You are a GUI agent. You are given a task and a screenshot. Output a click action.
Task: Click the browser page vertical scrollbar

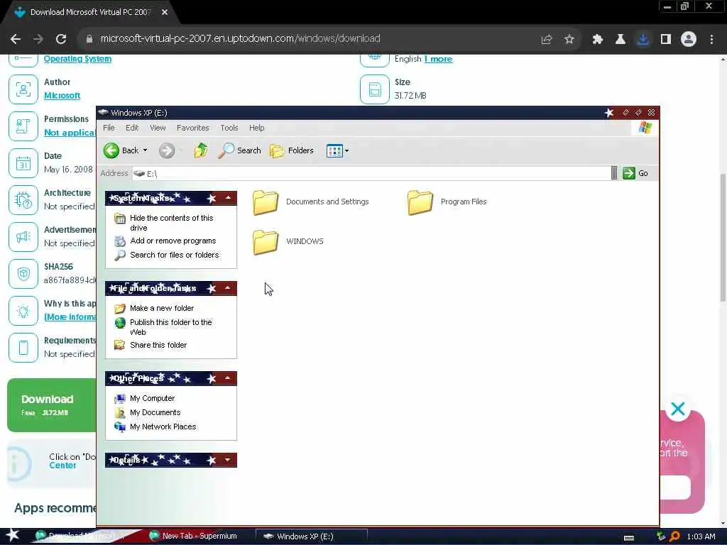tap(723, 237)
